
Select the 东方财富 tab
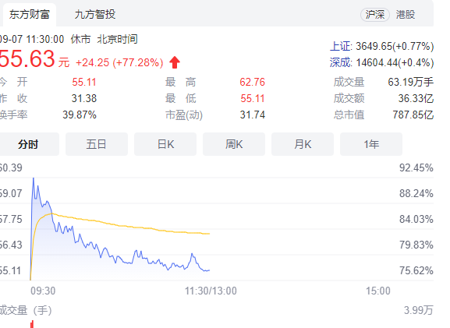tap(30, 14)
